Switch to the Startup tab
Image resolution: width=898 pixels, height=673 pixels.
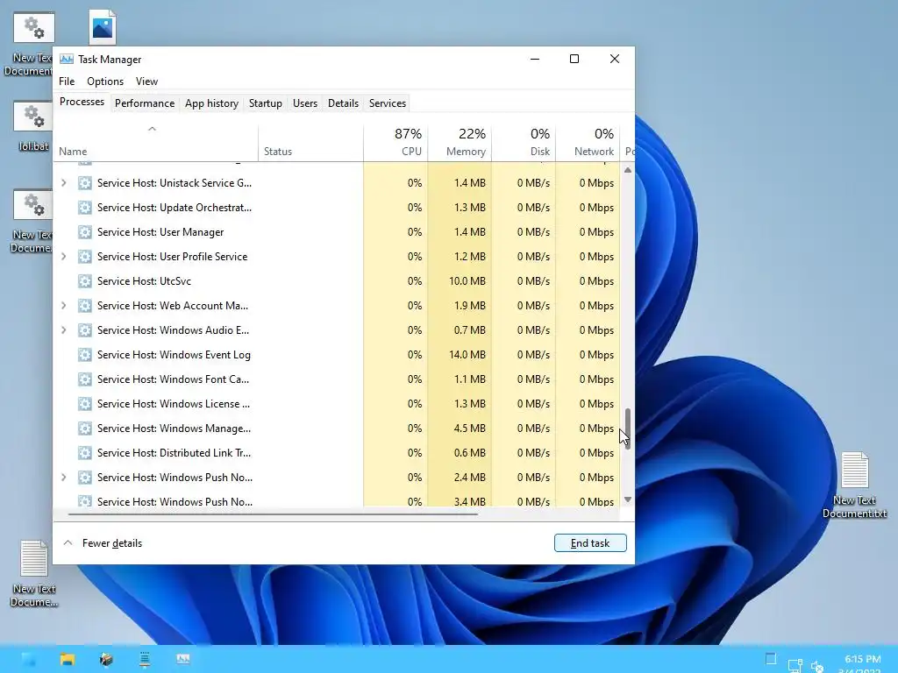pyautogui.click(x=265, y=103)
